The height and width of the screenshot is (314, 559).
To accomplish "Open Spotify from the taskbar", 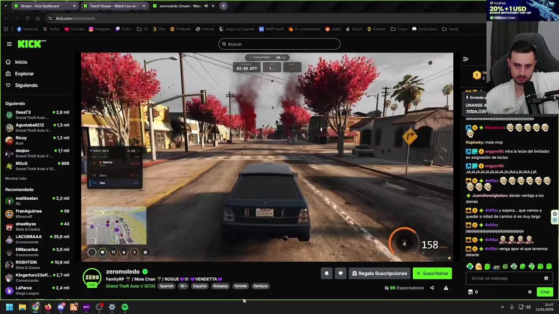I will [x=125, y=307].
